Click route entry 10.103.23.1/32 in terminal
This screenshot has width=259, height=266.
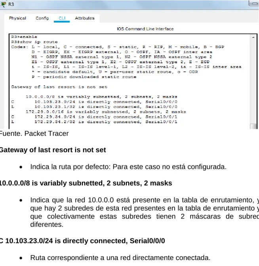click(94, 107)
